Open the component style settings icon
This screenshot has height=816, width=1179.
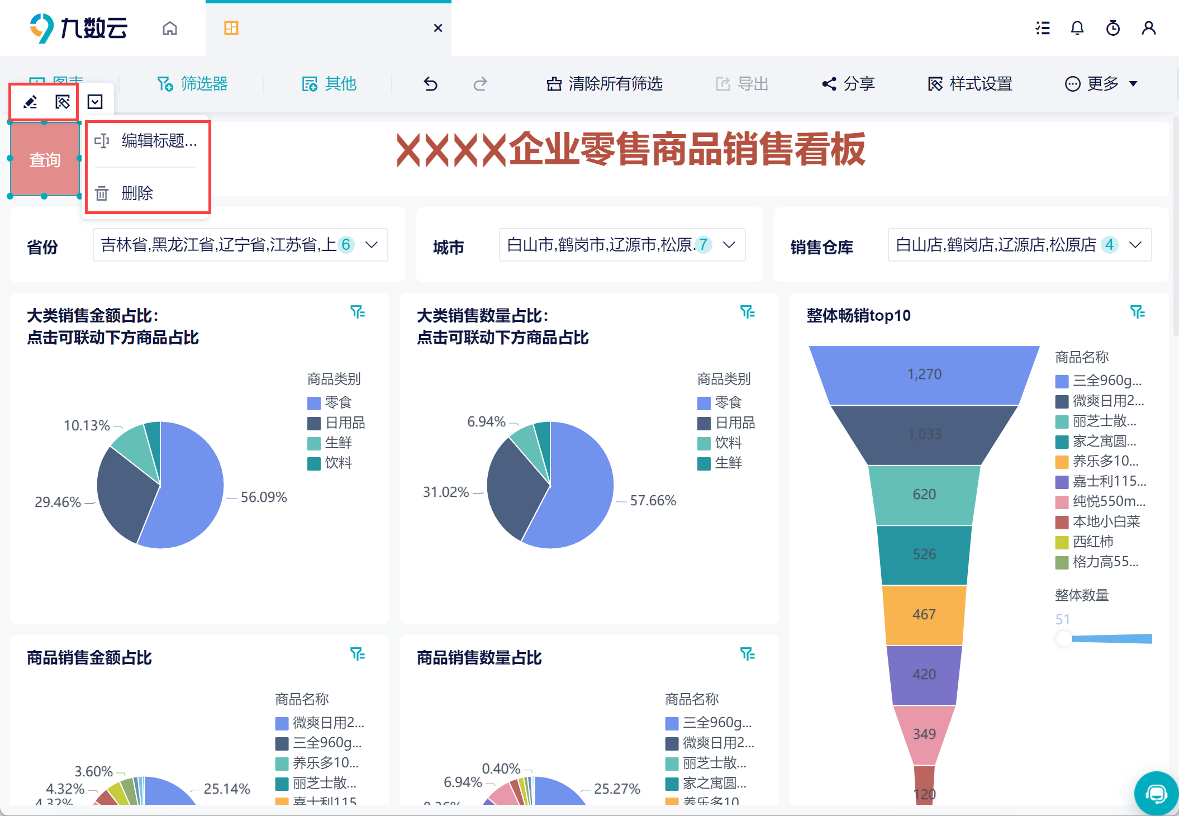(x=63, y=102)
